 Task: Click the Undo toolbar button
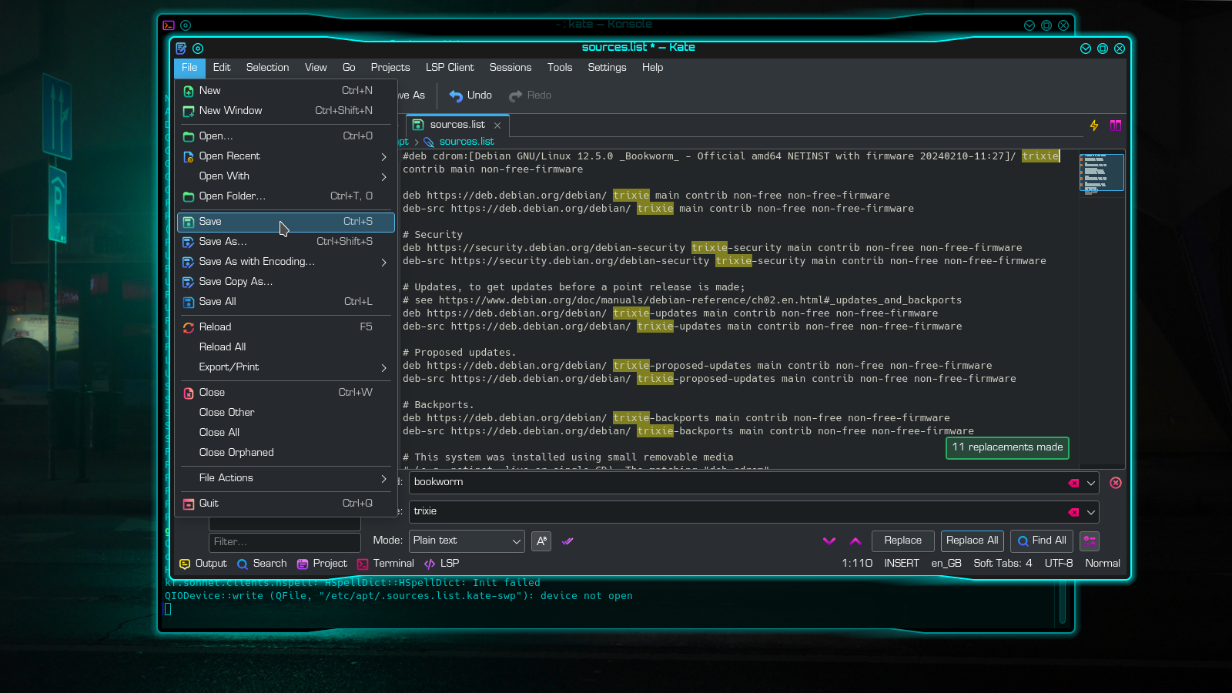[470, 95]
